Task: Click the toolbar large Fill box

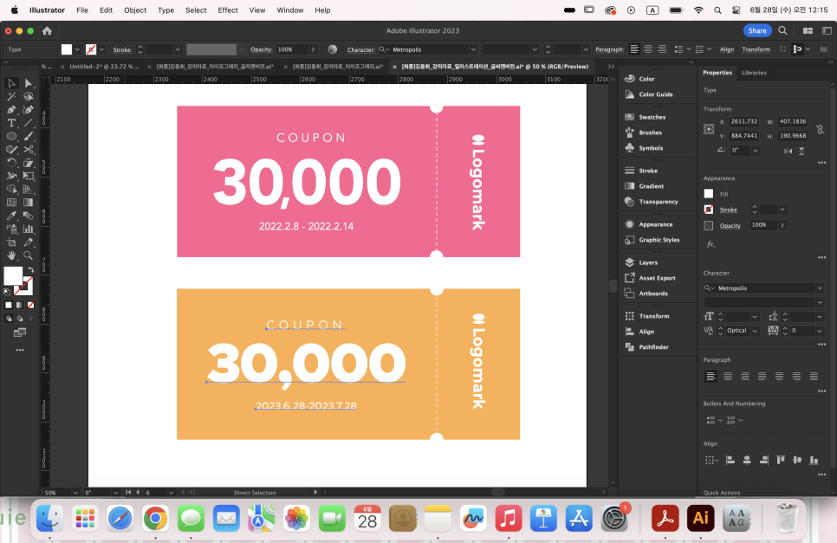Action: [13, 275]
